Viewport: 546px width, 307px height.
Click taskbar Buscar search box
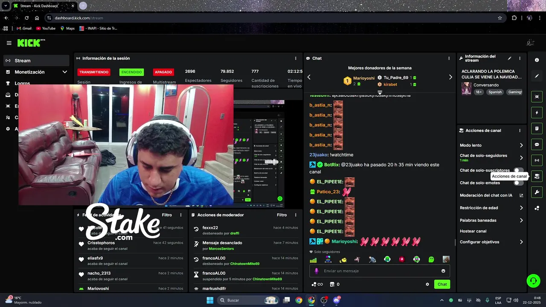[x=249, y=300]
